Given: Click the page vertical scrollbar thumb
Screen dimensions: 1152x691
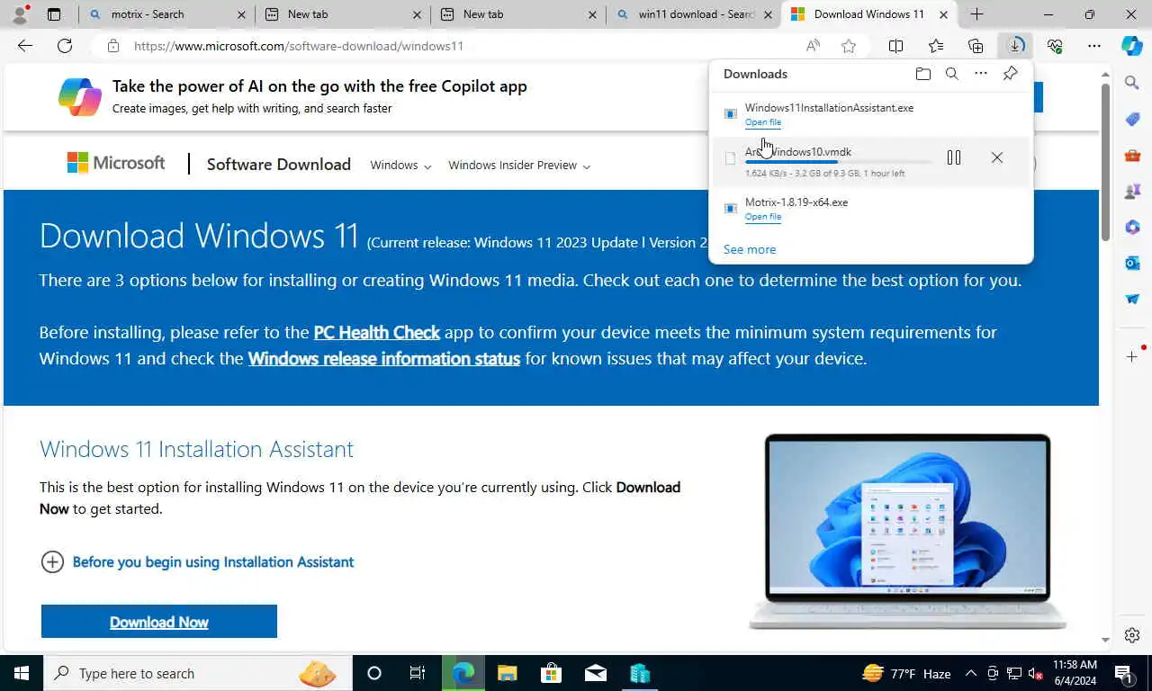Looking at the screenshot, I should [1105, 162].
